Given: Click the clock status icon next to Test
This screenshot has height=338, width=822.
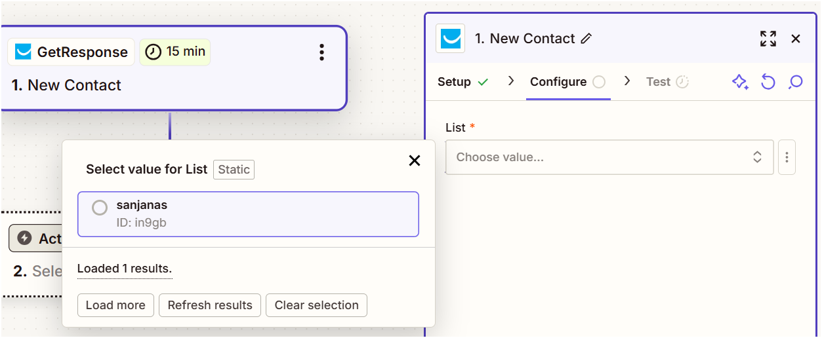Looking at the screenshot, I should pyautogui.click(x=682, y=82).
